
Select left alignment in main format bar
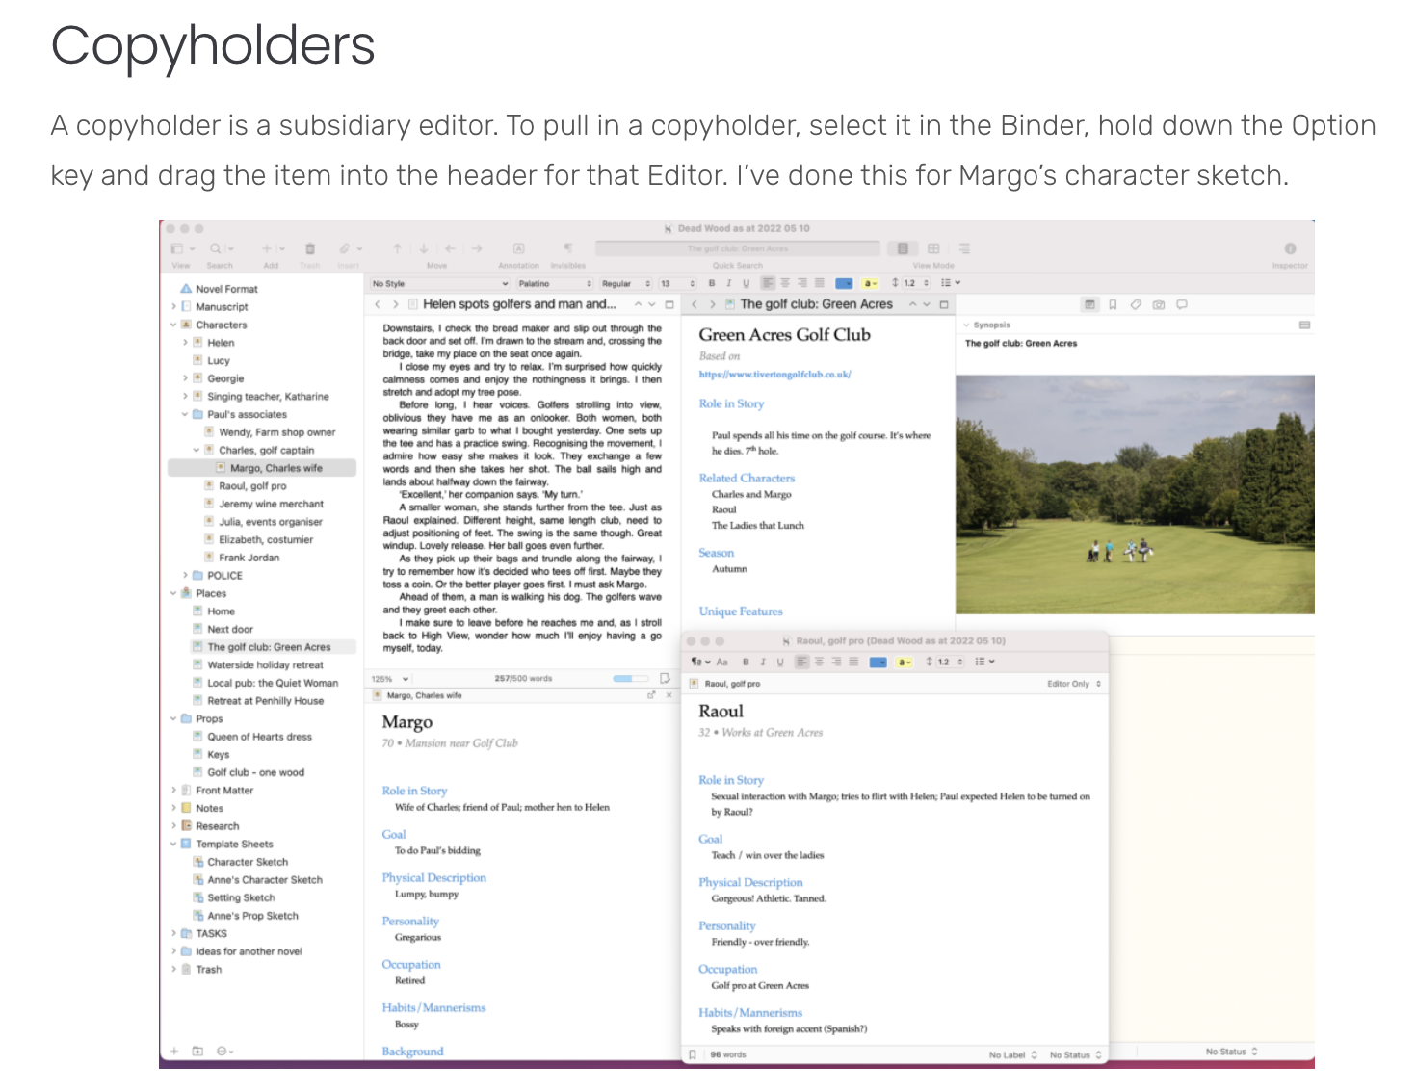coord(769,283)
